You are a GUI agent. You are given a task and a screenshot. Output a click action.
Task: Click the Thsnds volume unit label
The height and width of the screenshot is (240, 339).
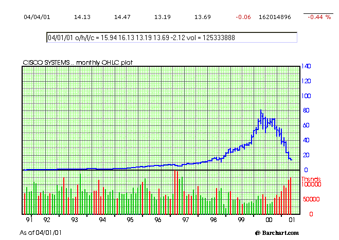(x=311, y=179)
